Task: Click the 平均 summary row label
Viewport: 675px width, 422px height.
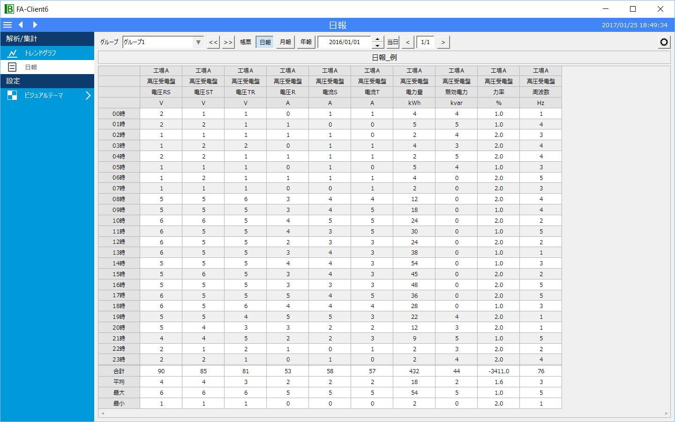Action: point(119,382)
